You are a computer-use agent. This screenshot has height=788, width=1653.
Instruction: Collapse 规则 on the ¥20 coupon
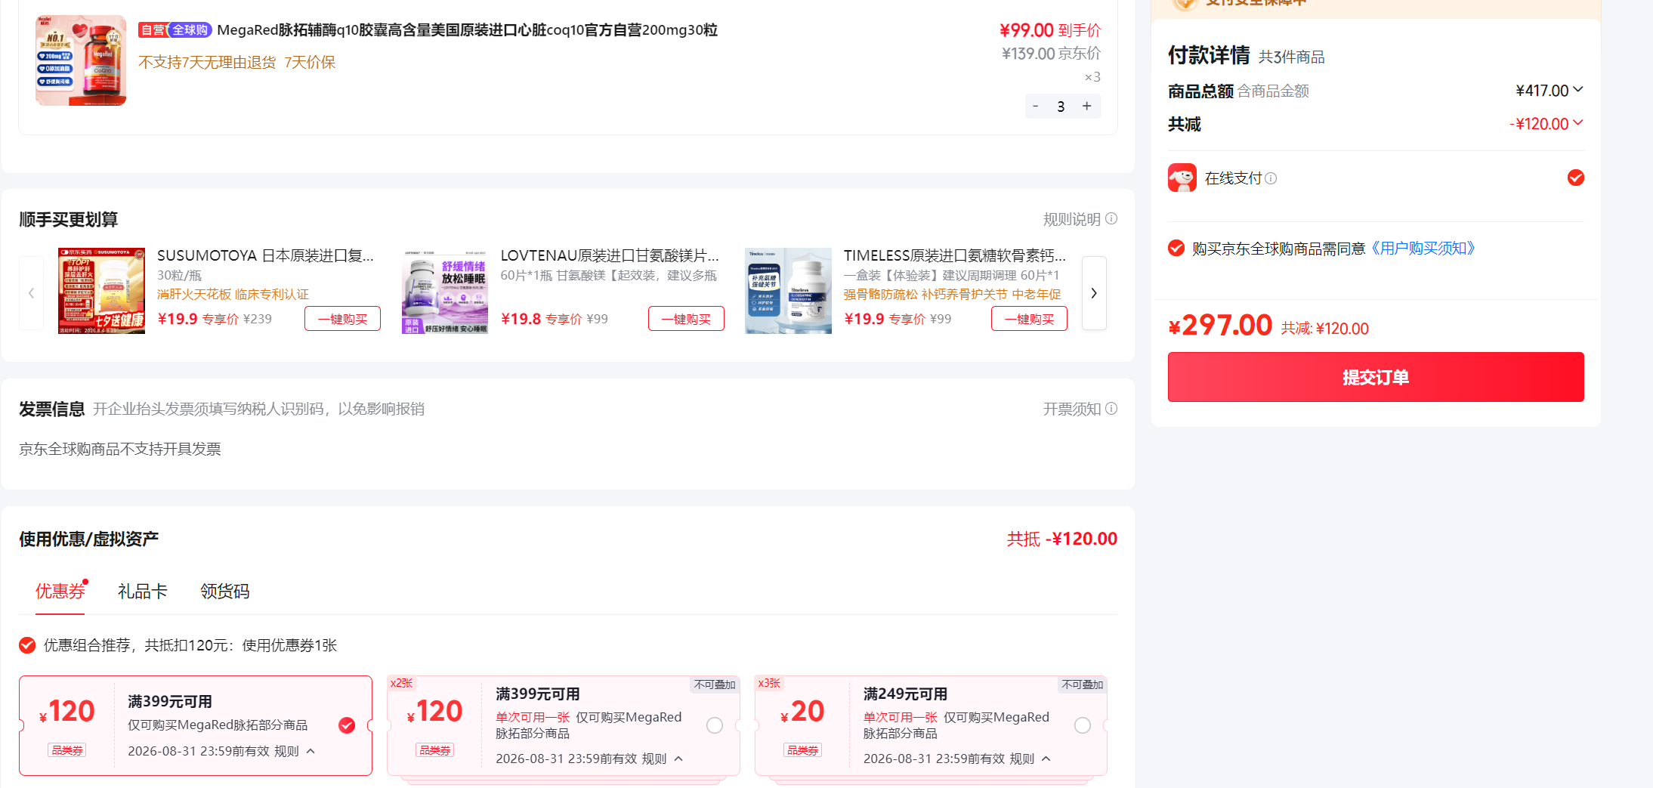[1030, 759]
